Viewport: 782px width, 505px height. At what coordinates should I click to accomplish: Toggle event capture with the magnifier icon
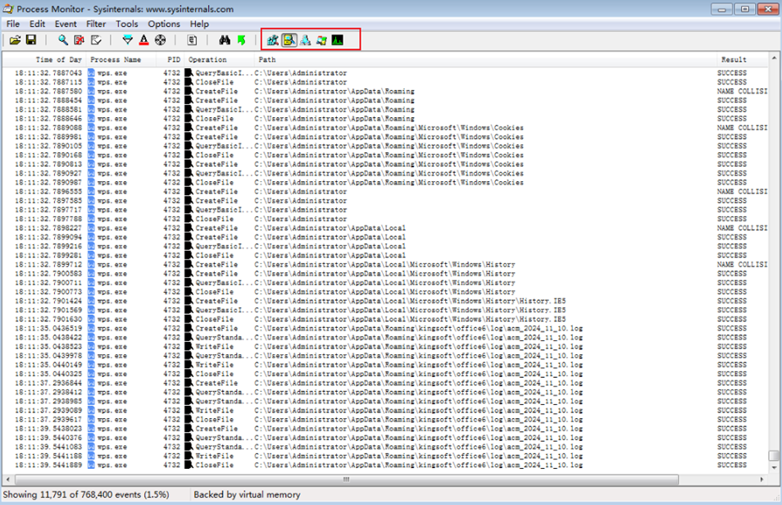click(x=63, y=40)
